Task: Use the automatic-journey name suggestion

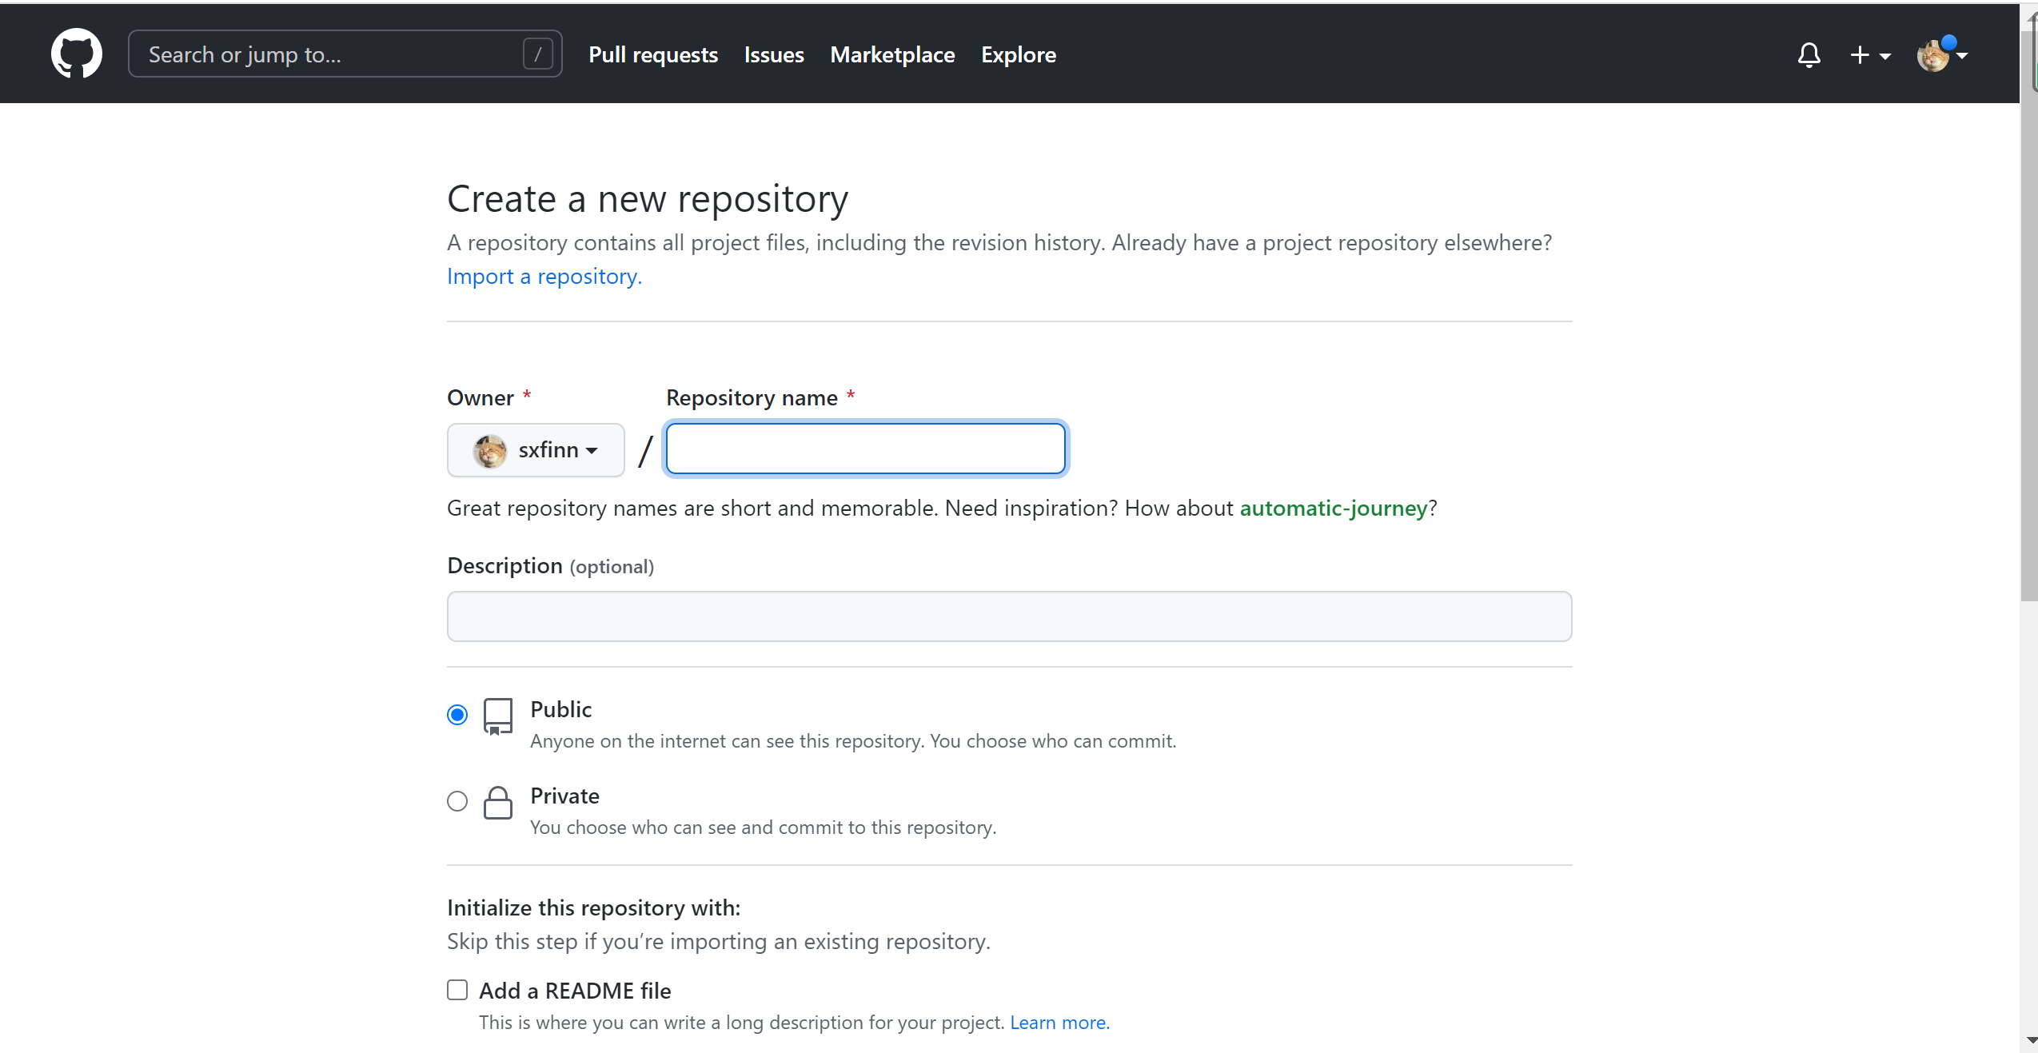Action: coord(1333,509)
